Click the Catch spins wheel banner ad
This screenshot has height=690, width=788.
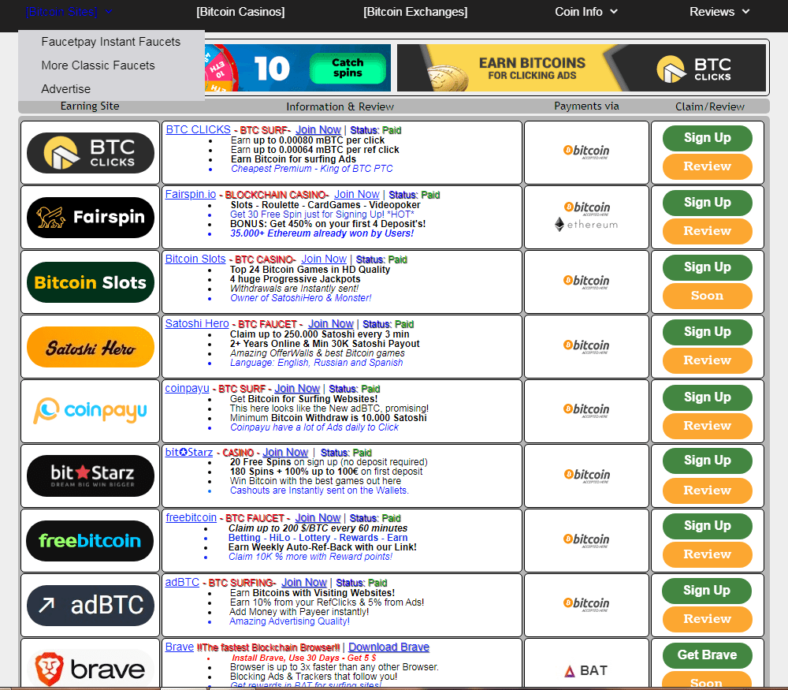298,68
